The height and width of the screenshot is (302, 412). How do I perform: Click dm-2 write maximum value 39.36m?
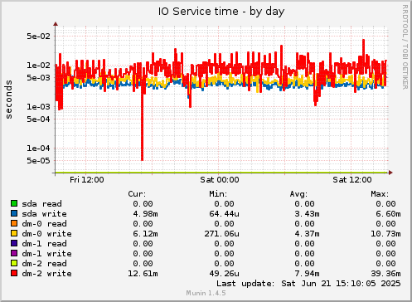tap(385, 274)
